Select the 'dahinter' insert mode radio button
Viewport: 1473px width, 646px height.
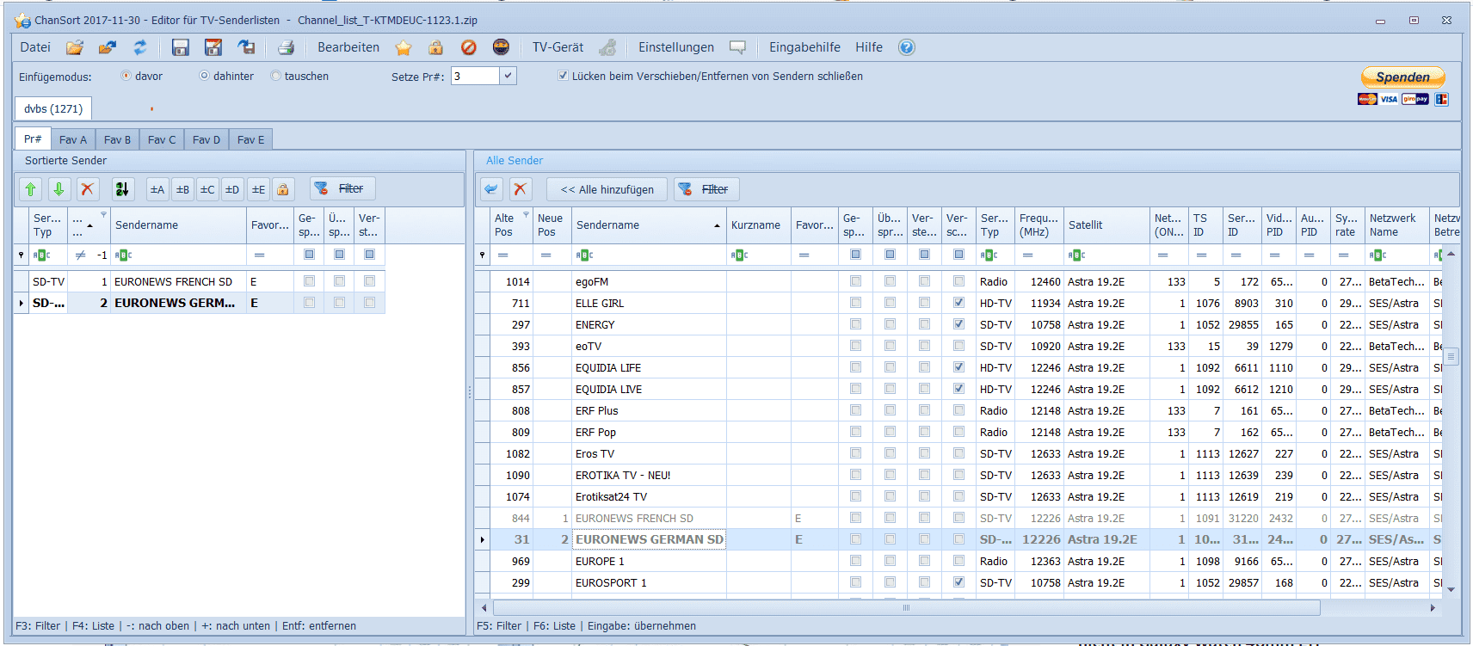(205, 76)
